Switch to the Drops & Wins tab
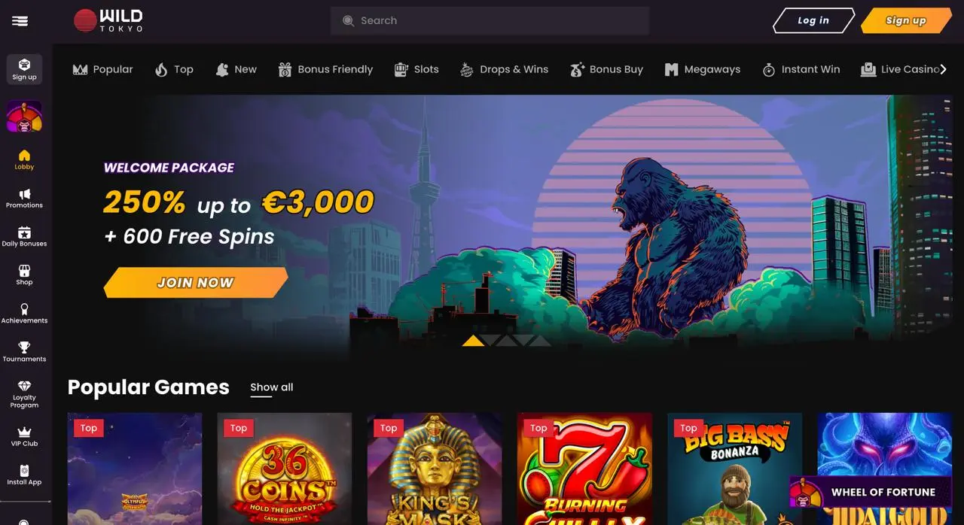This screenshot has width=964, height=525. (504, 69)
